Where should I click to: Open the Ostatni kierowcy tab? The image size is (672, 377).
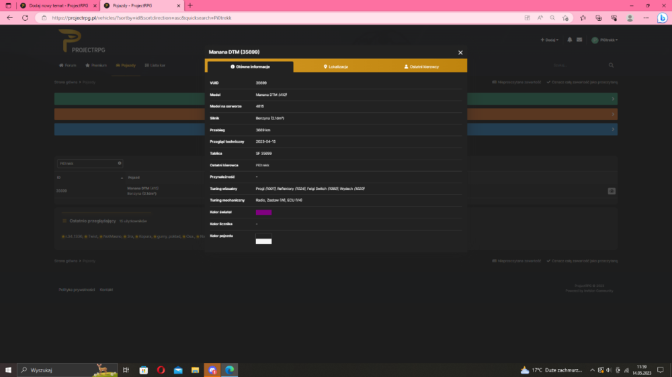point(422,67)
